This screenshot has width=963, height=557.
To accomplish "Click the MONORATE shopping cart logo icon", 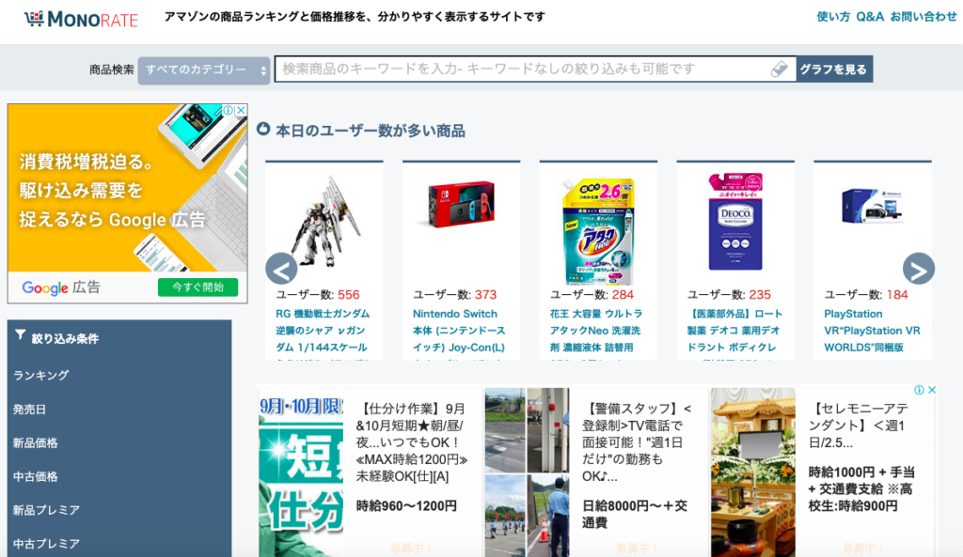I will 34,19.
